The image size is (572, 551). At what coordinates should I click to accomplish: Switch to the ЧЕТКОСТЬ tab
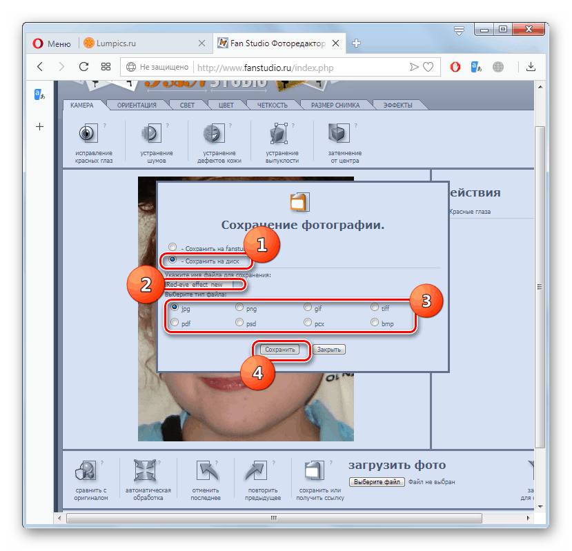coord(273,105)
